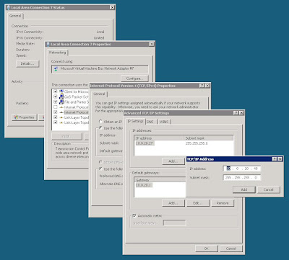Switch to the WINS tab

point(164,122)
